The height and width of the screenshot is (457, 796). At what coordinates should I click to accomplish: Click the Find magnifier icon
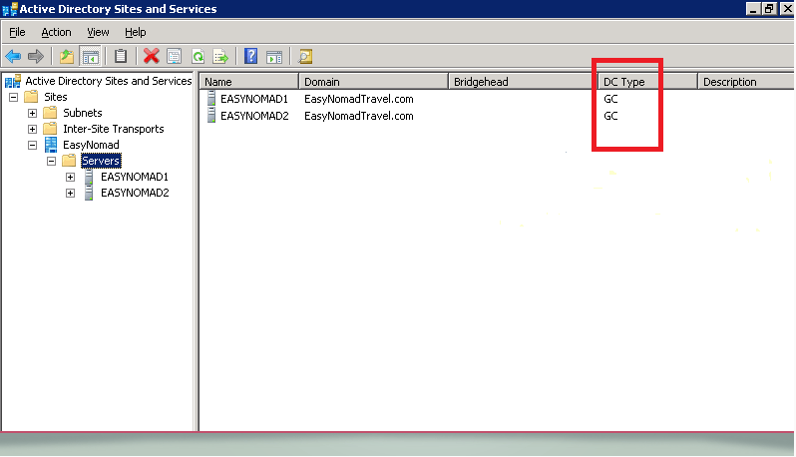coord(305,56)
